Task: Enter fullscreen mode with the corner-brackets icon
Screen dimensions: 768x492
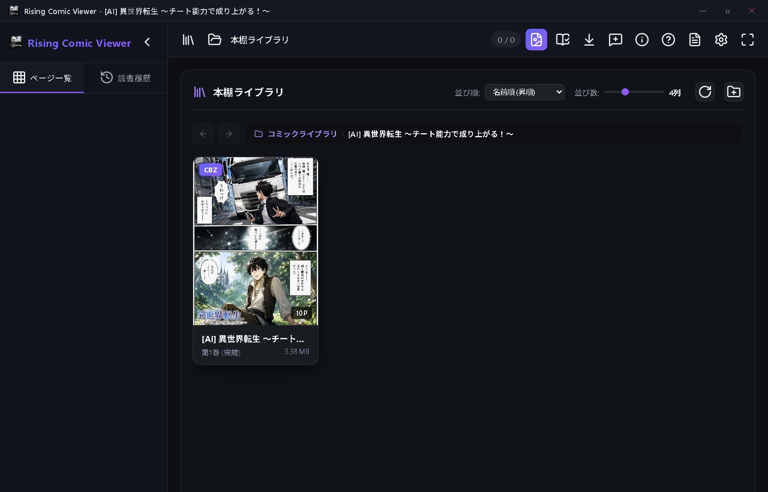Action: pos(747,40)
